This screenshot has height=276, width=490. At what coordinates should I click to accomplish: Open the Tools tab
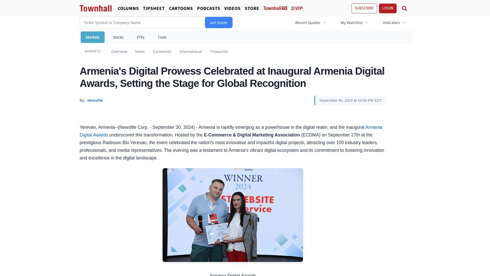[162, 37]
